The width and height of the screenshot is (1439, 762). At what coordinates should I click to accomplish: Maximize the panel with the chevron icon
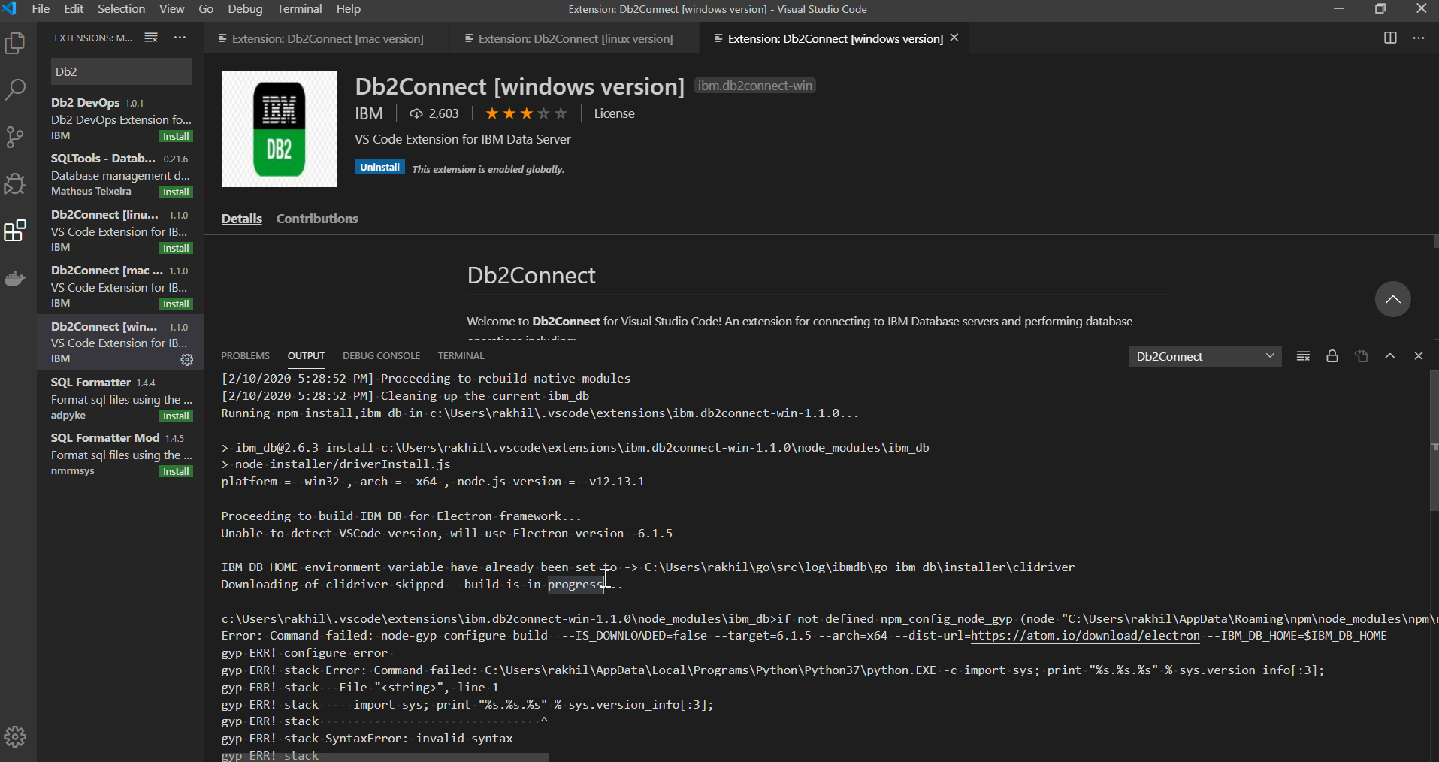coord(1389,356)
